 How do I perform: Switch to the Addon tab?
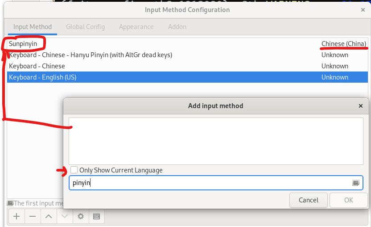(x=177, y=27)
